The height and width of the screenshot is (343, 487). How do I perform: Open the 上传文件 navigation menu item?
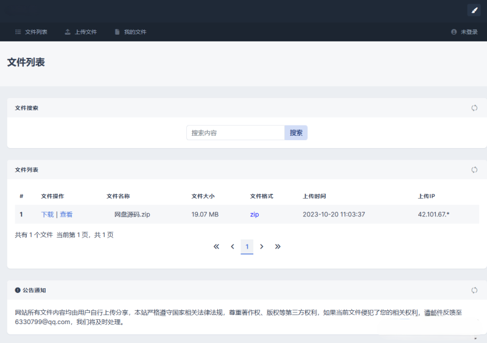coord(81,32)
